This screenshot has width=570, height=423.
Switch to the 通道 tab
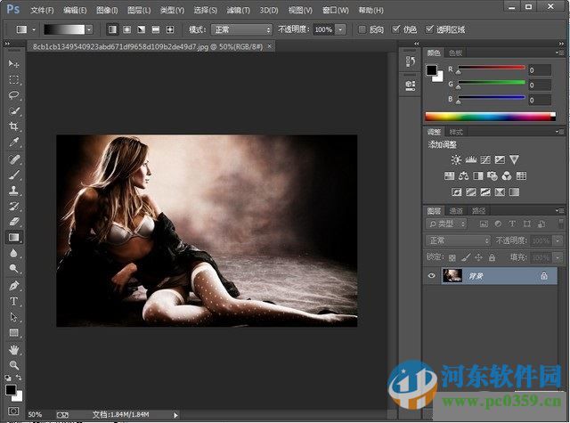click(x=455, y=211)
